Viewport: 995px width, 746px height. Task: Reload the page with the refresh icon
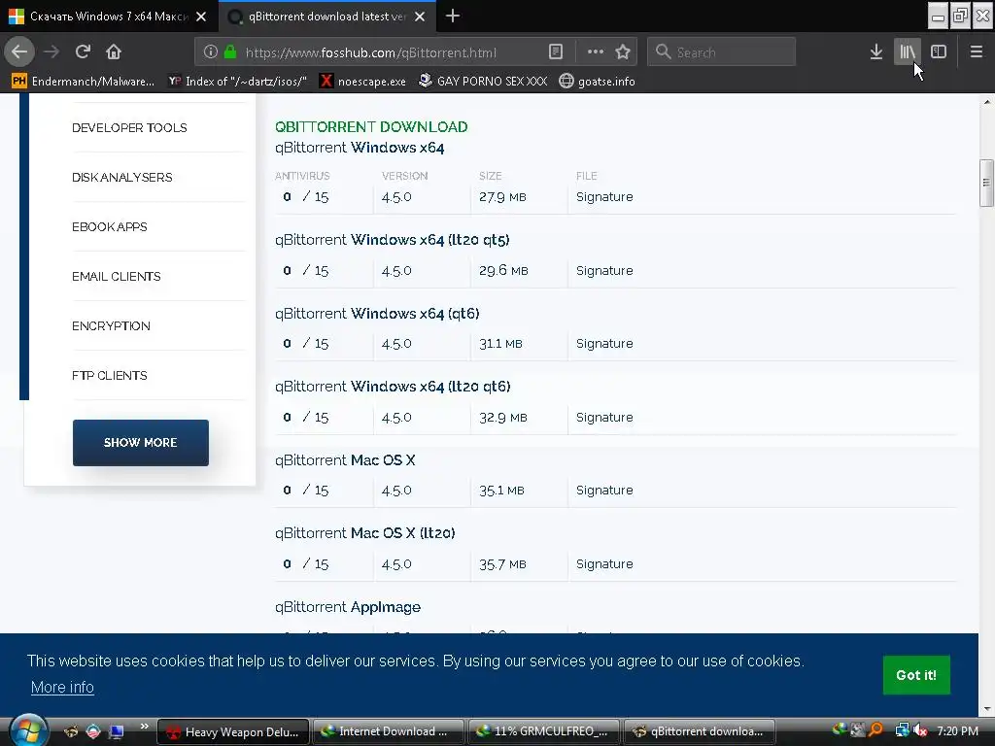pyautogui.click(x=84, y=52)
